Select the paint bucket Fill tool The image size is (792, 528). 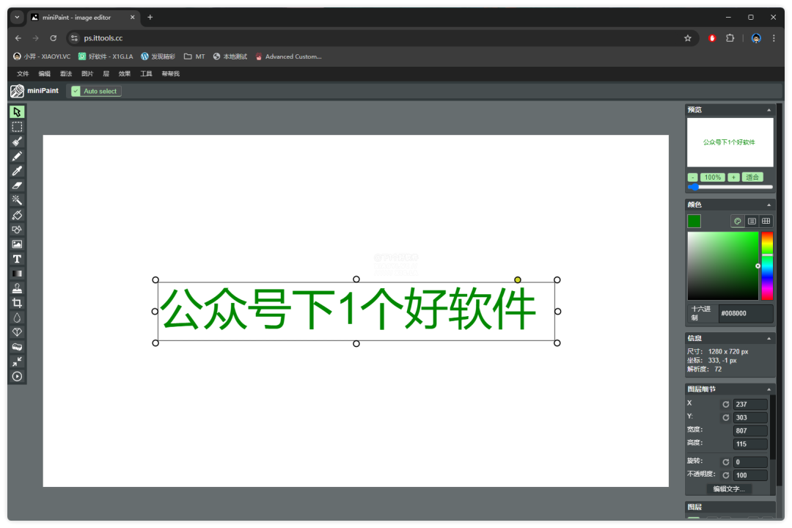17,215
